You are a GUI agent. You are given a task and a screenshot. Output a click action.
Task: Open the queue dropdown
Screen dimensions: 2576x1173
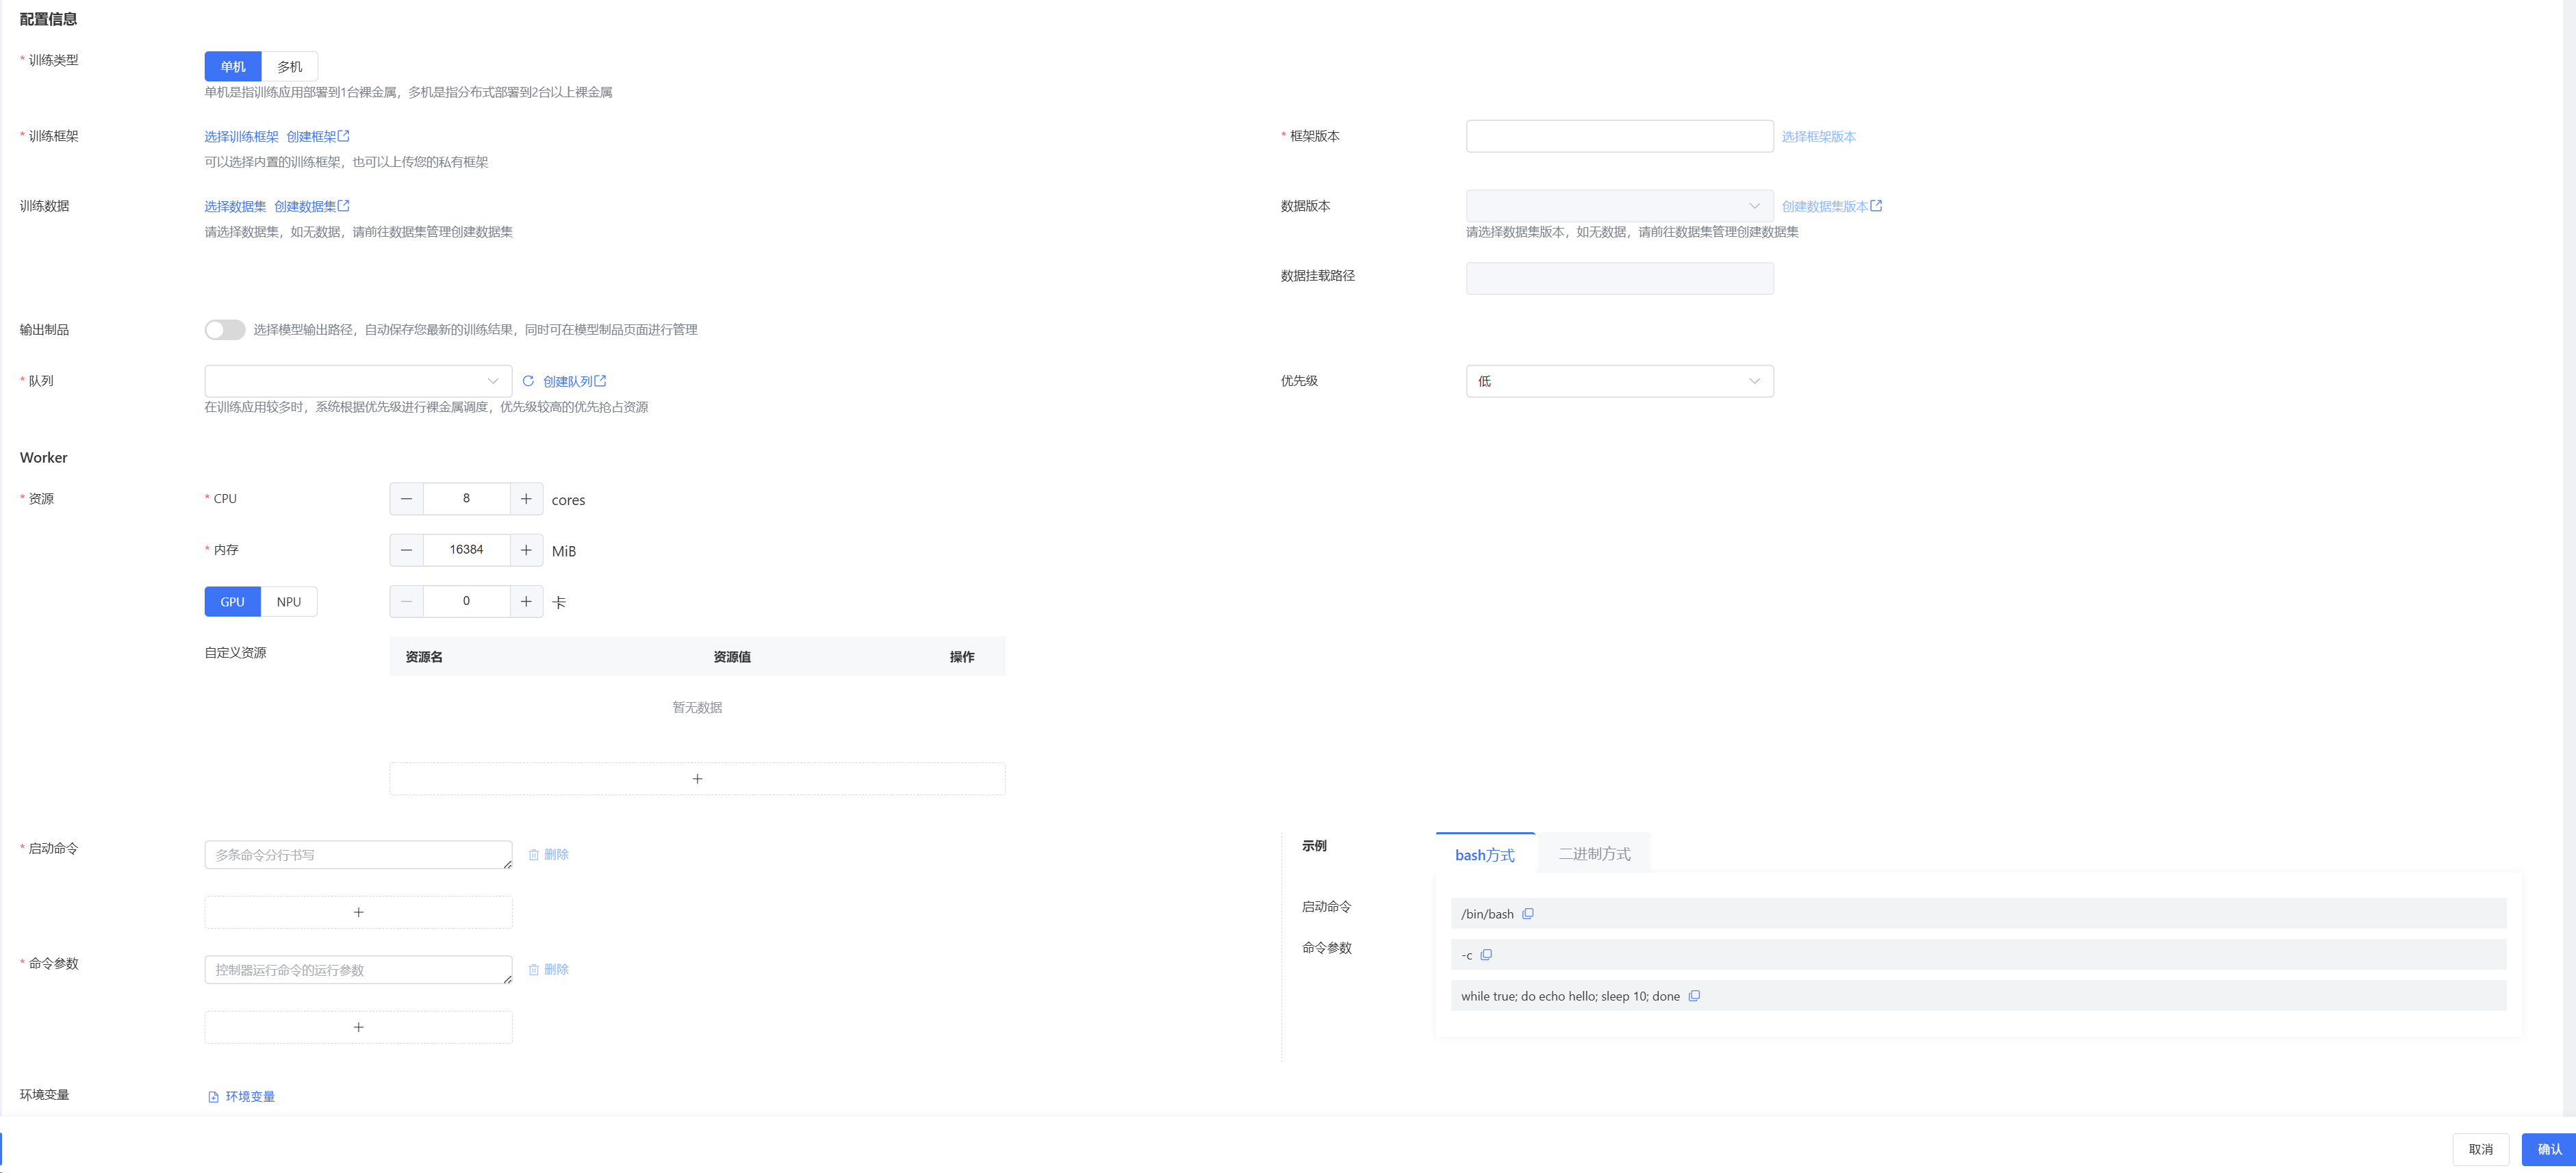358,381
